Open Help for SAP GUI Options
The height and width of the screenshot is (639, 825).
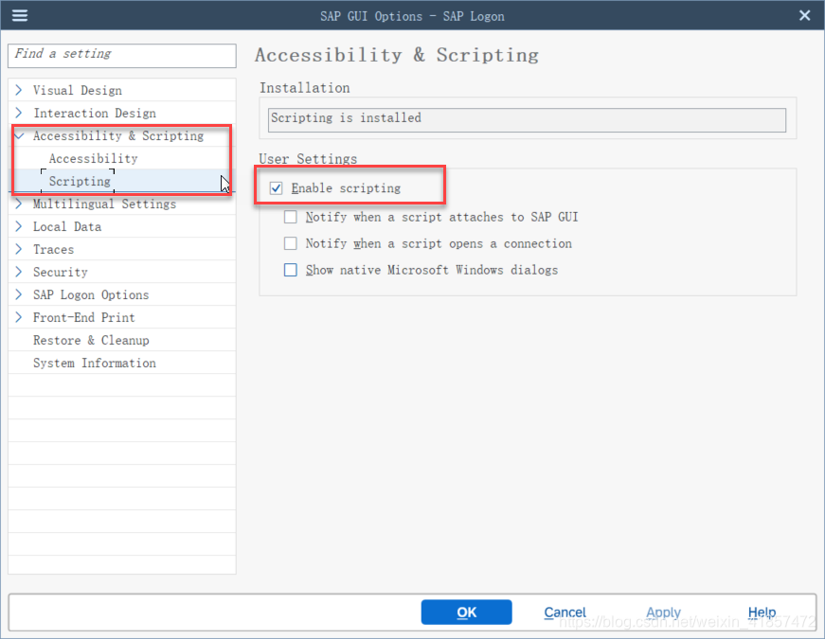(762, 612)
